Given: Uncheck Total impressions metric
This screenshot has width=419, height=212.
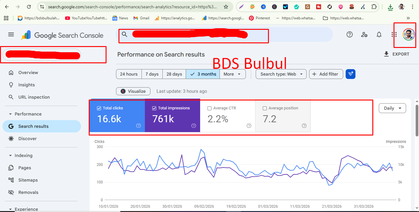Looking at the screenshot, I should pos(154,108).
